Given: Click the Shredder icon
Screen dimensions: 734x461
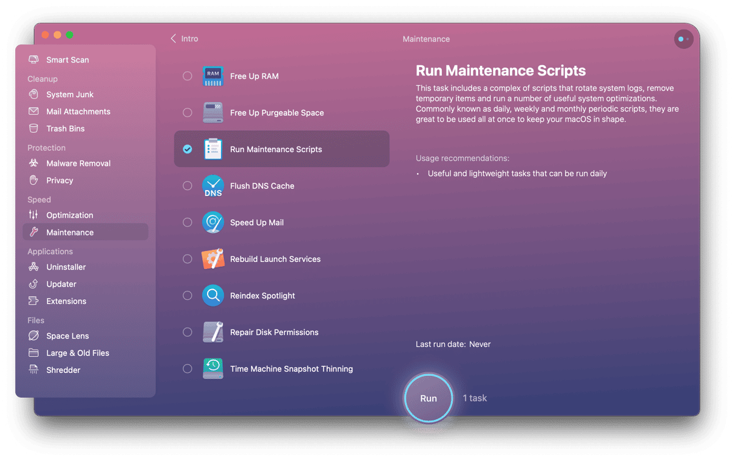Looking at the screenshot, I should click(34, 370).
